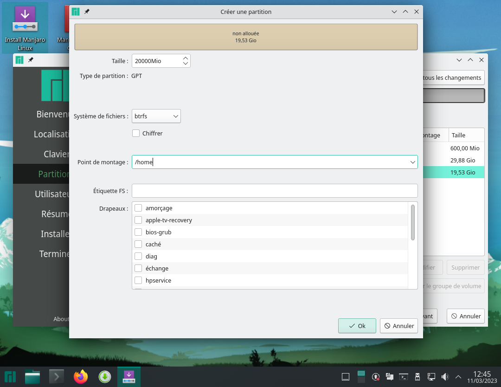Open the volume control in the system tray

point(445,377)
